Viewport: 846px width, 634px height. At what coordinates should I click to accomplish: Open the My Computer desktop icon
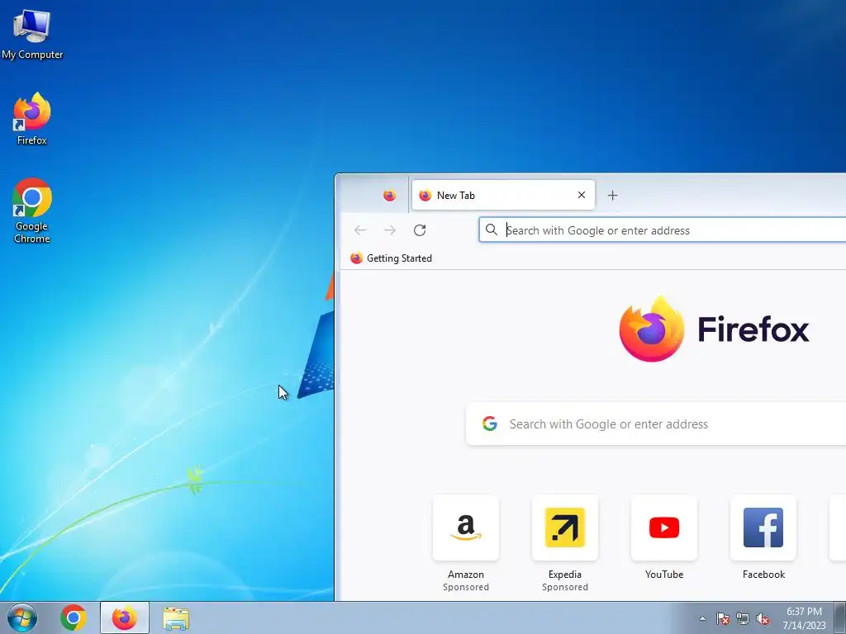point(32,35)
